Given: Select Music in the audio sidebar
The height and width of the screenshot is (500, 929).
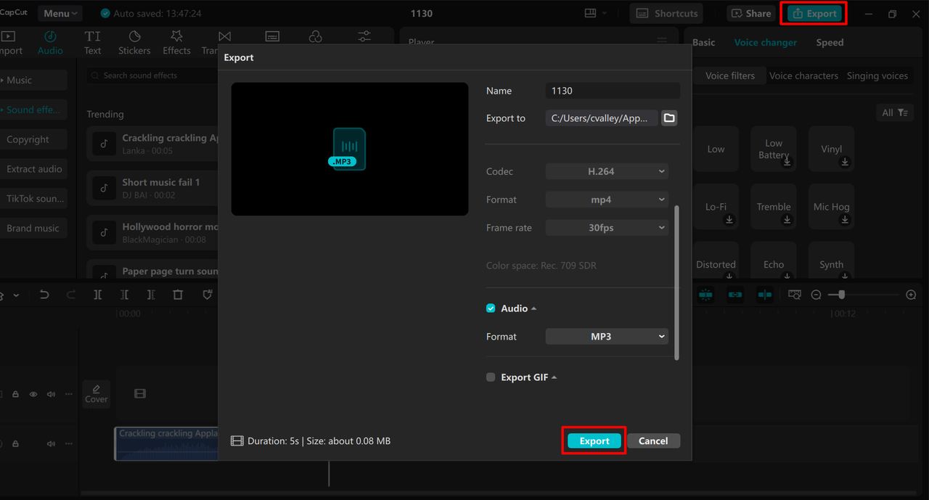Looking at the screenshot, I should [x=33, y=80].
